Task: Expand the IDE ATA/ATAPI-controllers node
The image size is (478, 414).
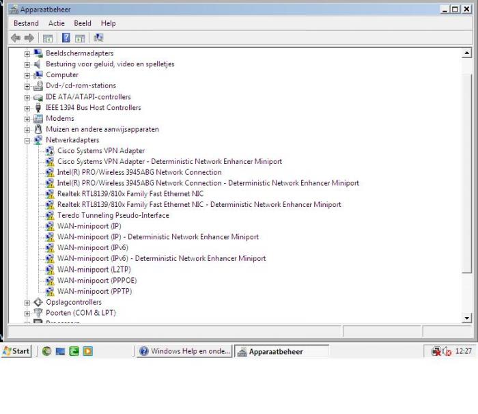Action: [x=27, y=97]
